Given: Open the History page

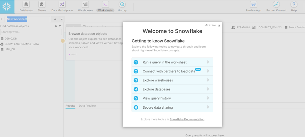Looking at the screenshot, I should pos(122,7).
